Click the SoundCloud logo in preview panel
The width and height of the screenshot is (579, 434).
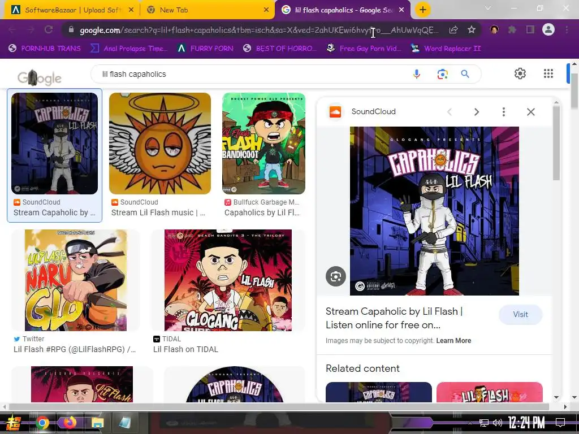click(335, 112)
